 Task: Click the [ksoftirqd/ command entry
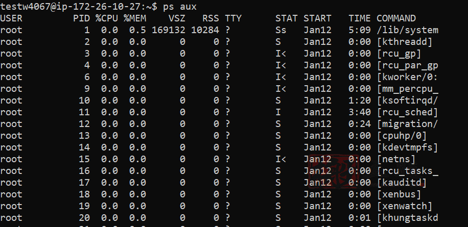(407, 100)
